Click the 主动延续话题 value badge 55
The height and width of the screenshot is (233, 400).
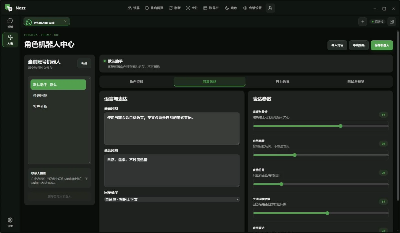(x=383, y=202)
